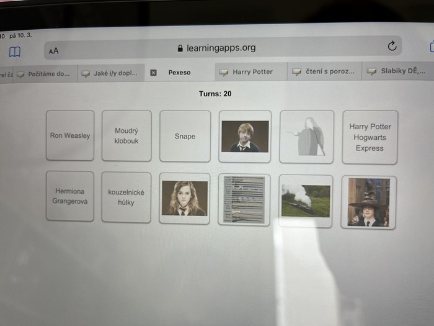Viewport: 434px width, 326px height.
Task: Pick the Snape text card
Action: pyautogui.click(x=185, y=137)
